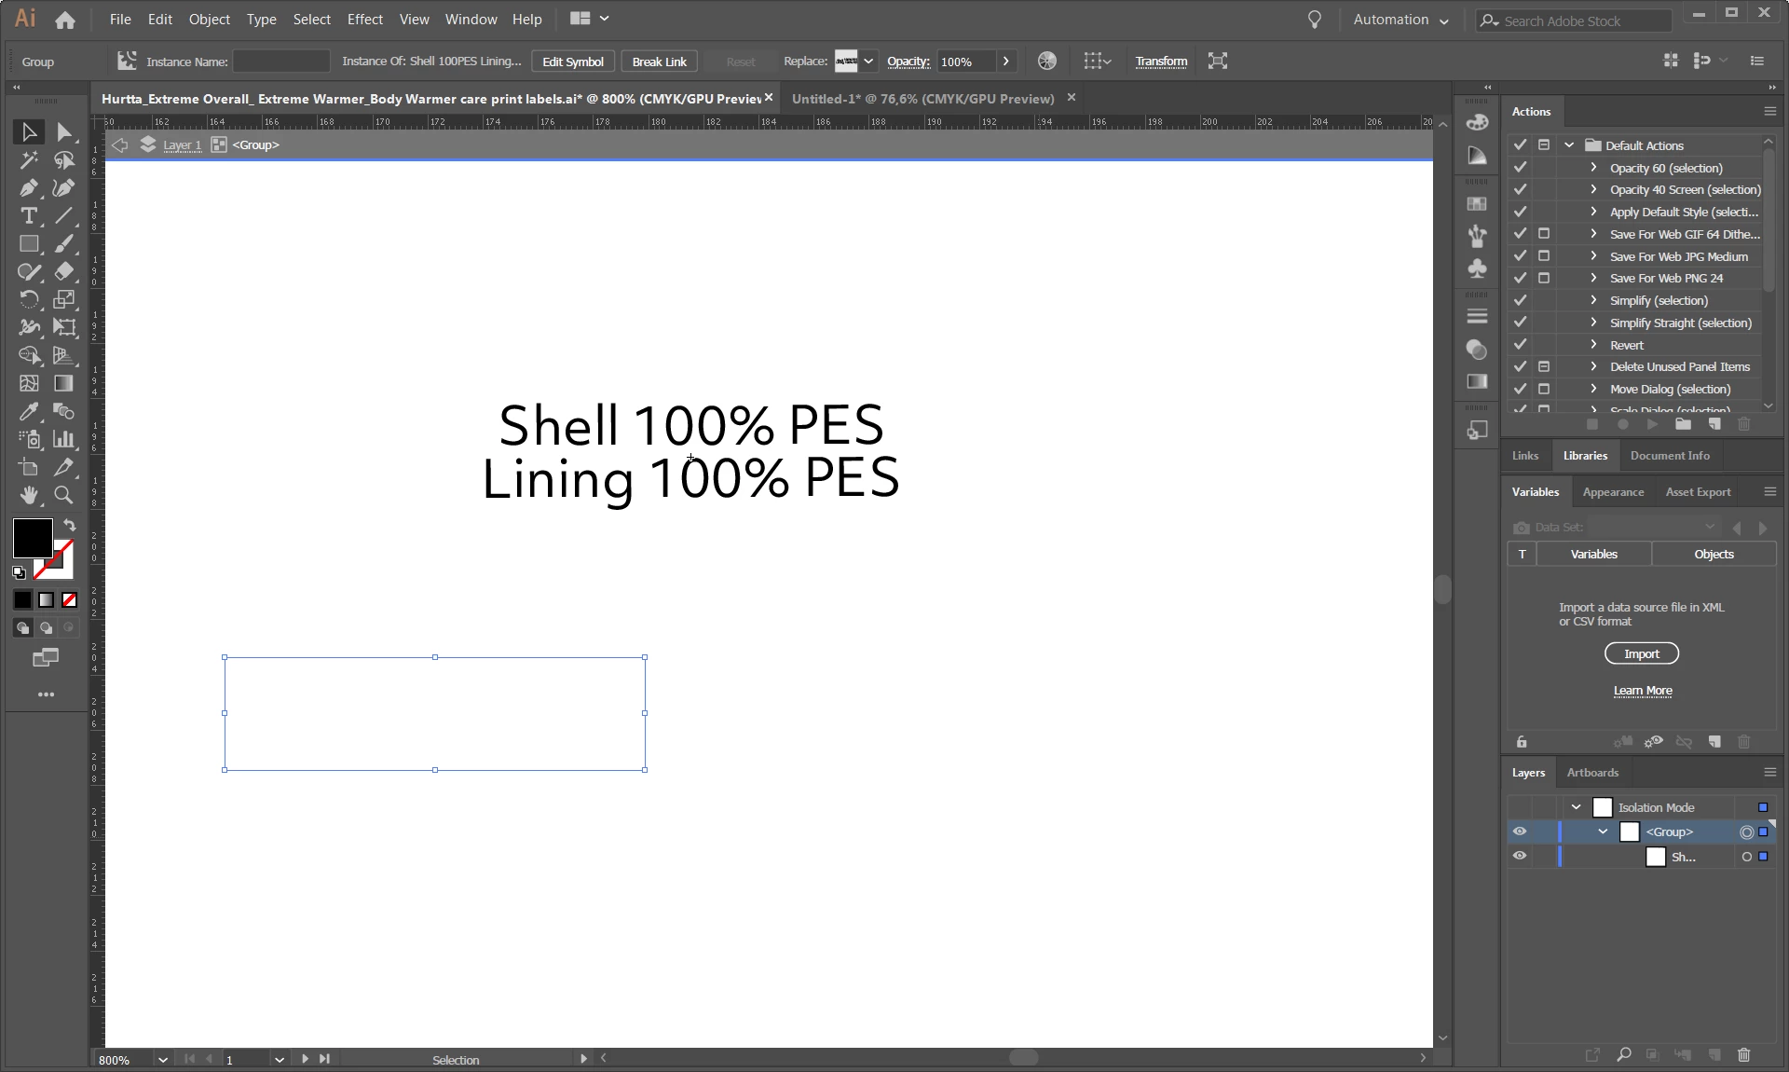Toggle the checkmark for the Revert action
This screenshot has width=1789, height=1072.
(1520, 345)
